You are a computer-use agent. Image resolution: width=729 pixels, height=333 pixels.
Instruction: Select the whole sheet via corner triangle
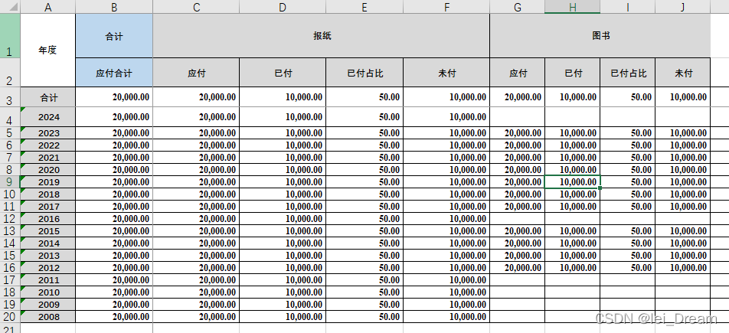(10, 7)
